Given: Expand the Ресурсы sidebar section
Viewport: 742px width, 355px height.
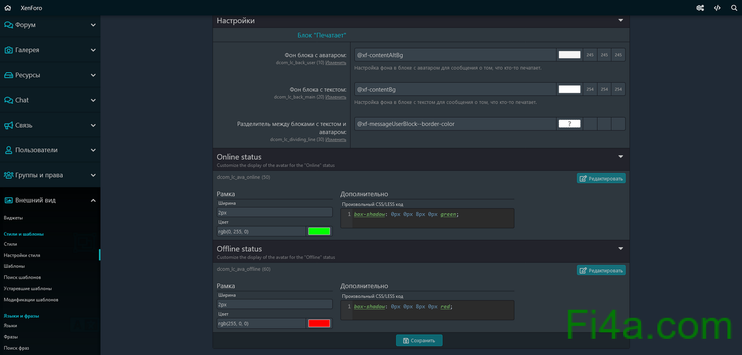Looking at the screenshot, I should click(x=93, y=75).
